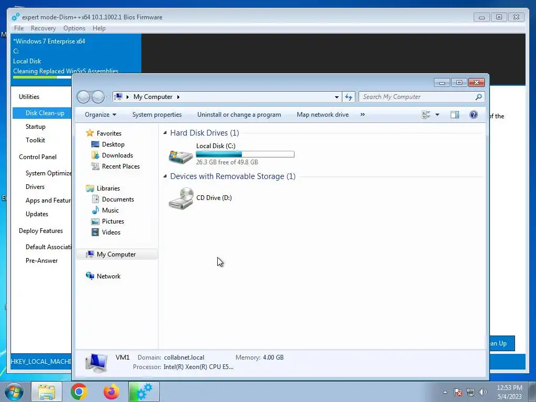Screen dimensions: 536x402
Task: Open Dism++ Options menu
Action: [x=74, y=28]
